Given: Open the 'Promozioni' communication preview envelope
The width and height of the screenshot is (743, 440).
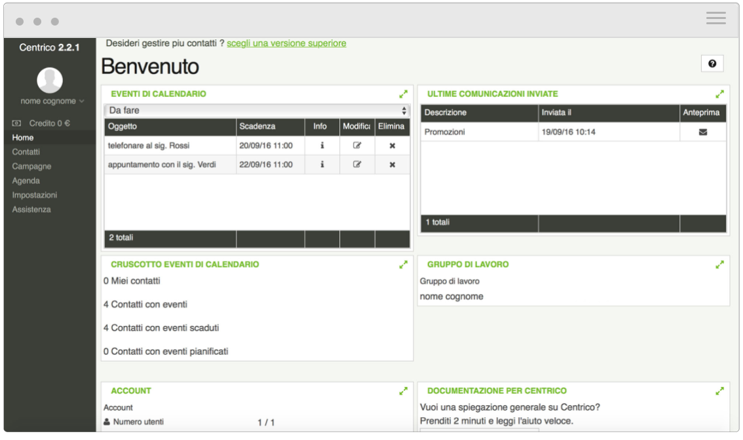Looking at the screenshot, I should coord(703,132).
